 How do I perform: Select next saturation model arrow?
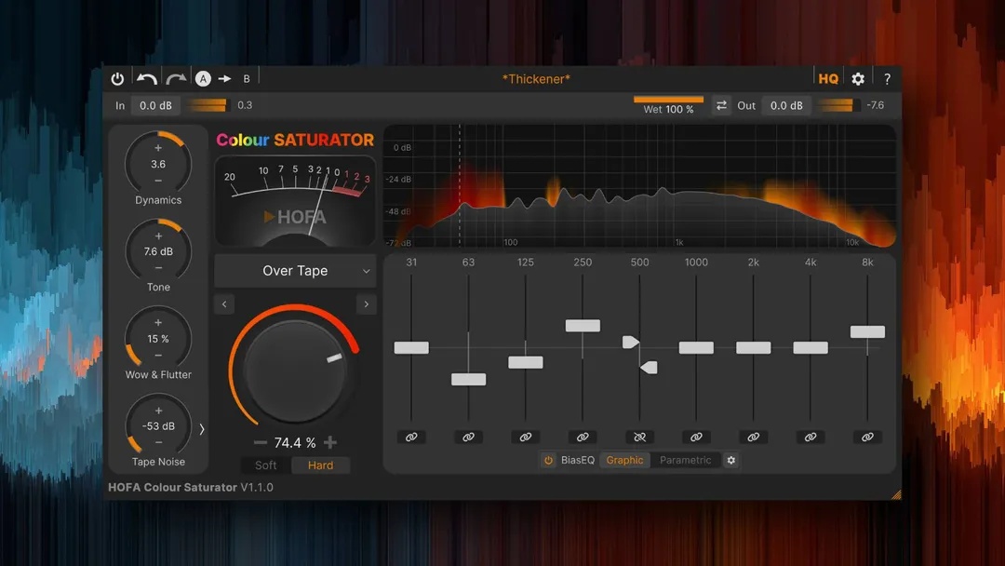[x=367, y=303]
